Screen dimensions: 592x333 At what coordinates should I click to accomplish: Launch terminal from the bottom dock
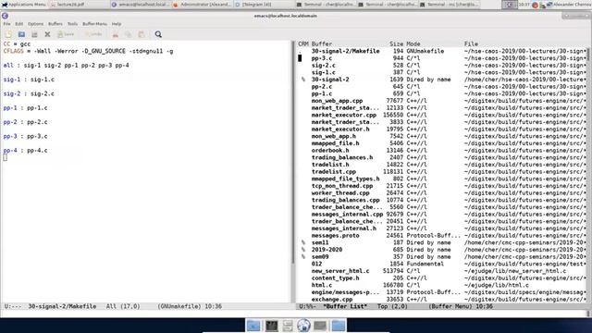point(271,326)
